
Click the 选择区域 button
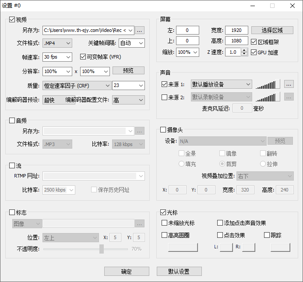coord(272,30)
